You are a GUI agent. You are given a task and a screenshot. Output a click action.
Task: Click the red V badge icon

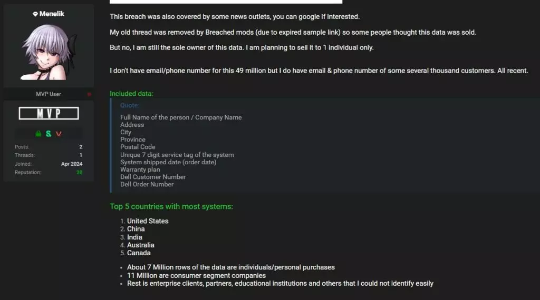pyautogui.click(x=59, y=134)
